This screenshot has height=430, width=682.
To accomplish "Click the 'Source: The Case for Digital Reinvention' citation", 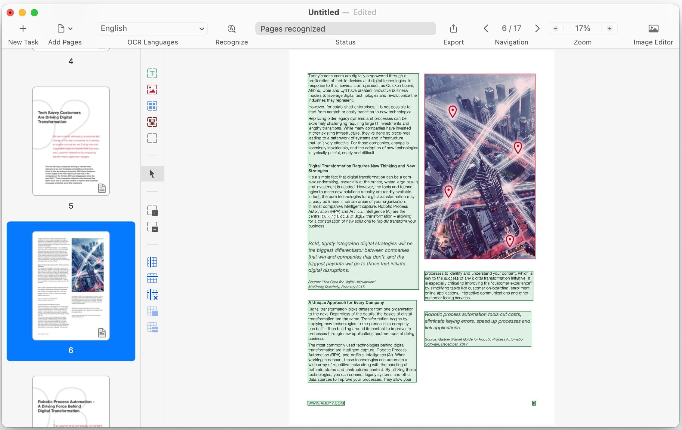I will 342,284.
